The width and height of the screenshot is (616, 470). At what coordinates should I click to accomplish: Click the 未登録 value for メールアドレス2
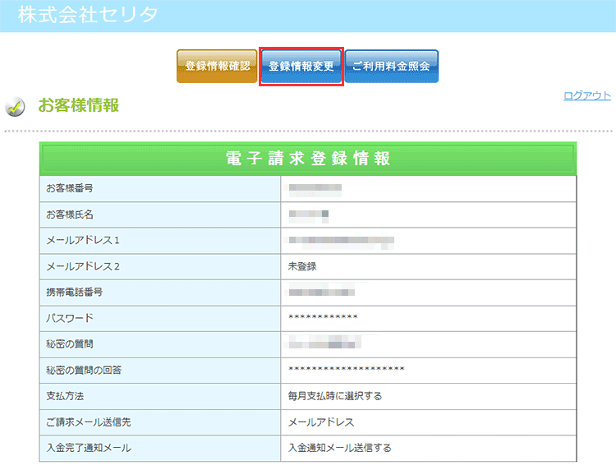coord(302,266)
